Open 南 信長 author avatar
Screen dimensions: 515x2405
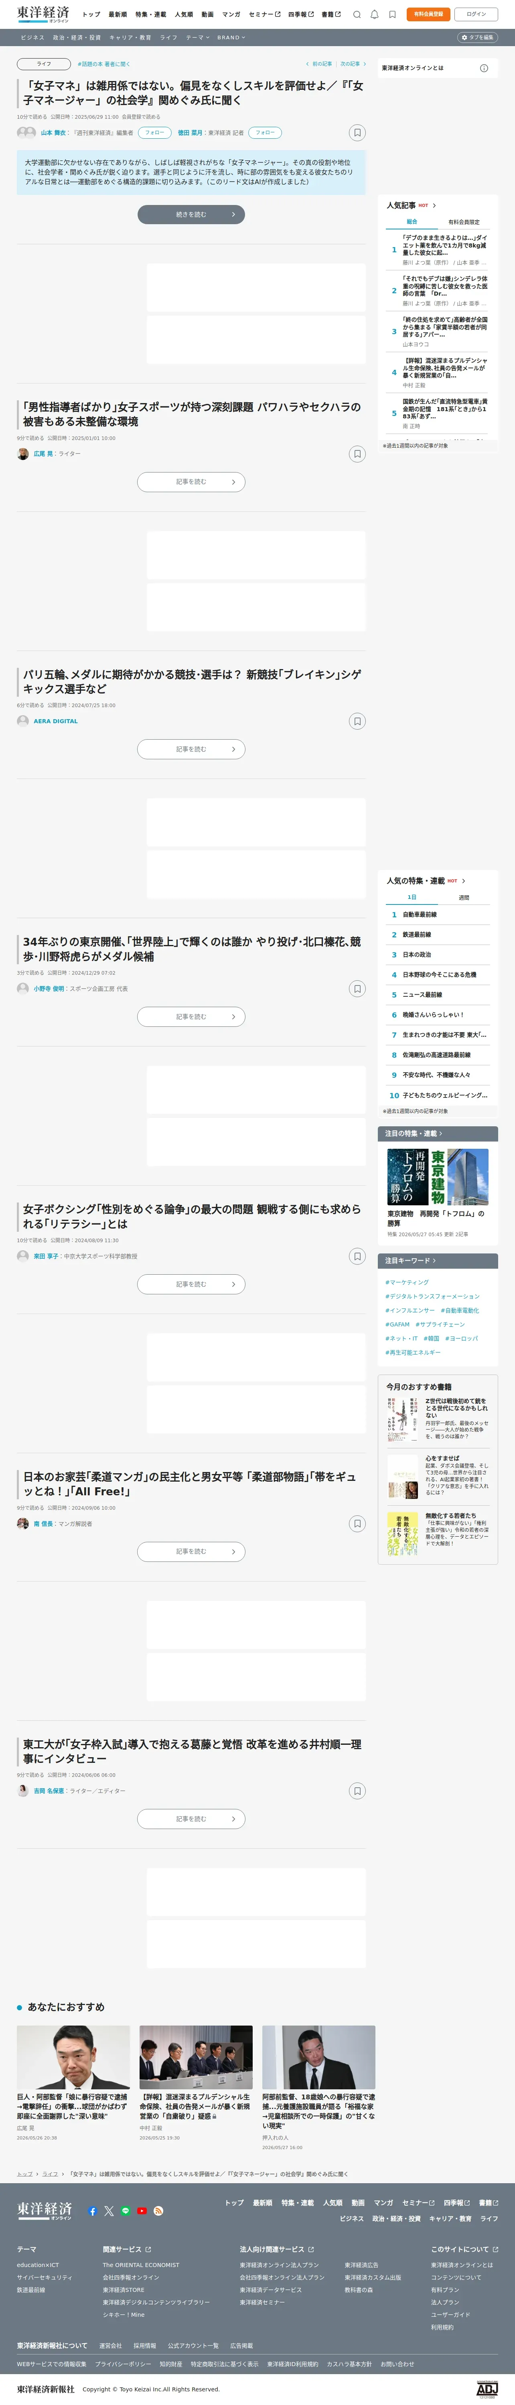[x=23, y=1524]
